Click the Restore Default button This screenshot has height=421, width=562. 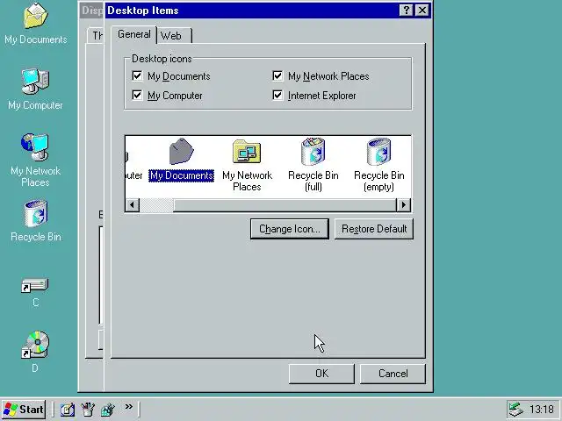point(374,229)
